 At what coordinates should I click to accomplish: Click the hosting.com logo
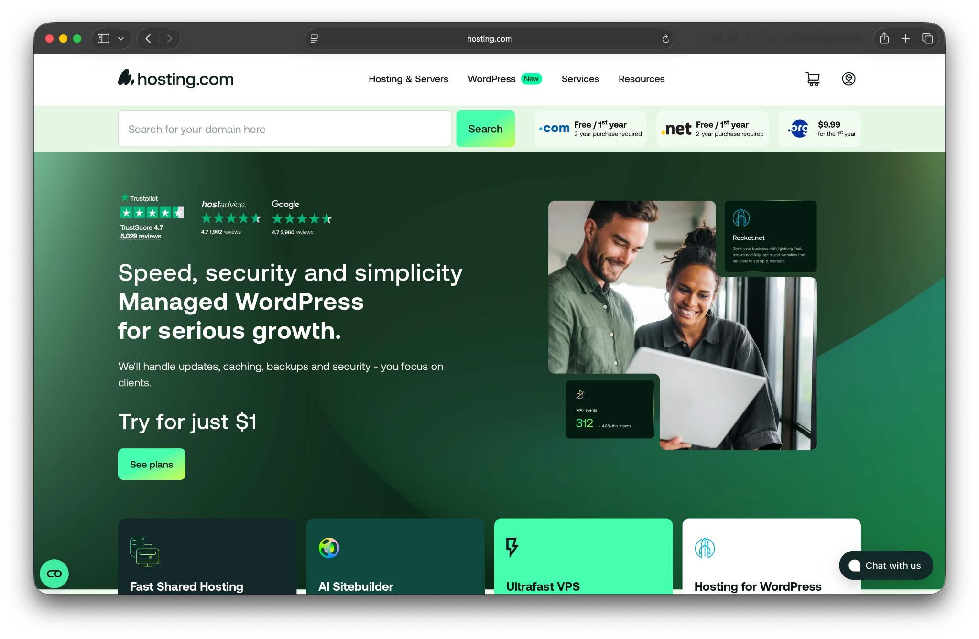point(176,78)
